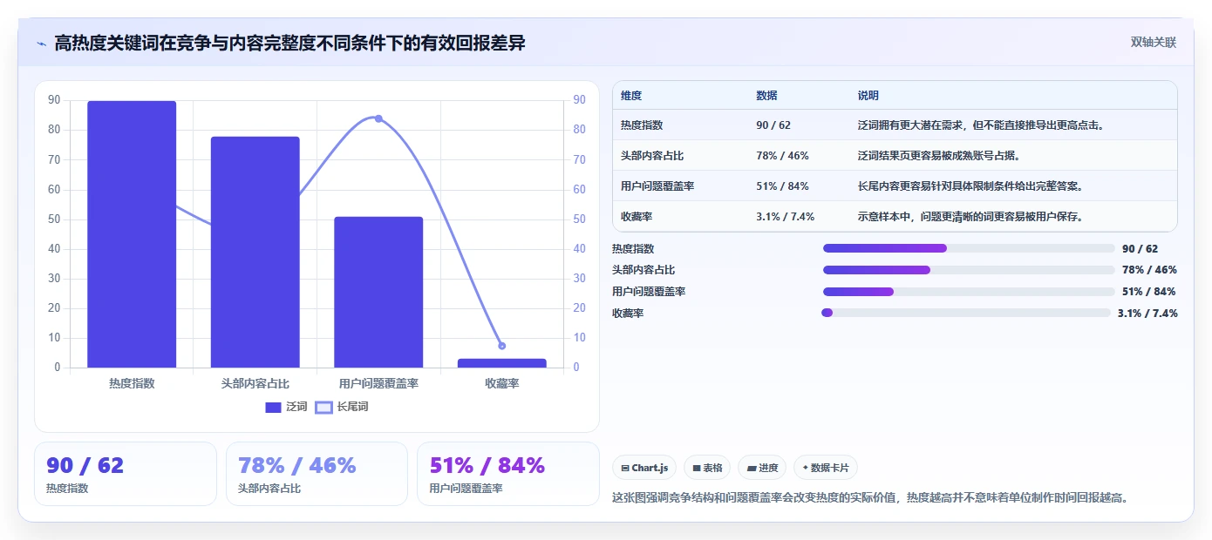This screenshot has height=540, width=1212.
Task: Click the lightning icon beside the title
Action: tap(41, 44)
